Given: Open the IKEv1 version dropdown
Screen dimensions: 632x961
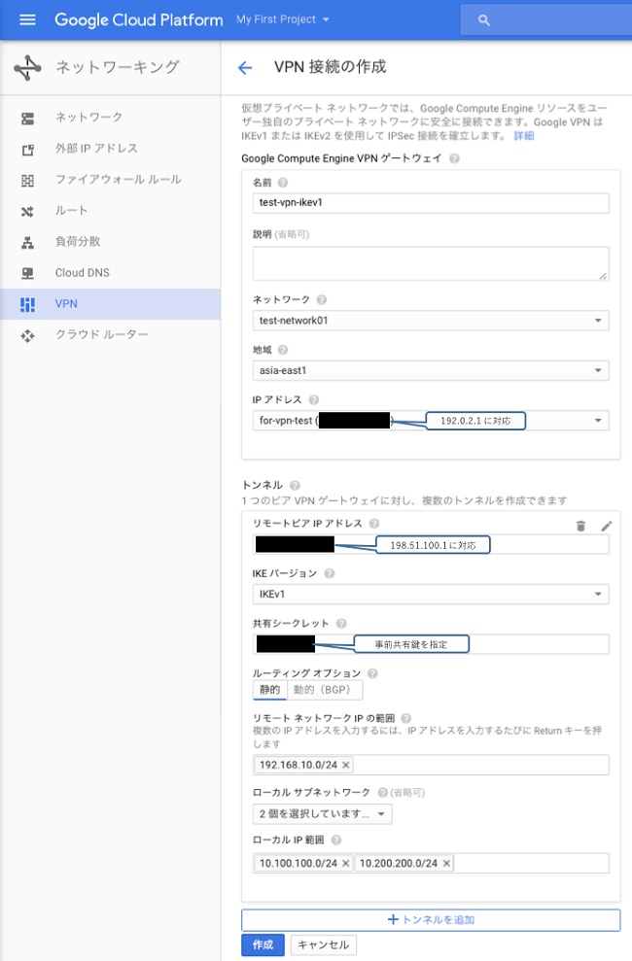Looking at the screenshot, I should (430, 594).
